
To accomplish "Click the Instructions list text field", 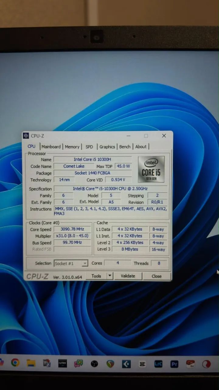I will click(110, 211).
